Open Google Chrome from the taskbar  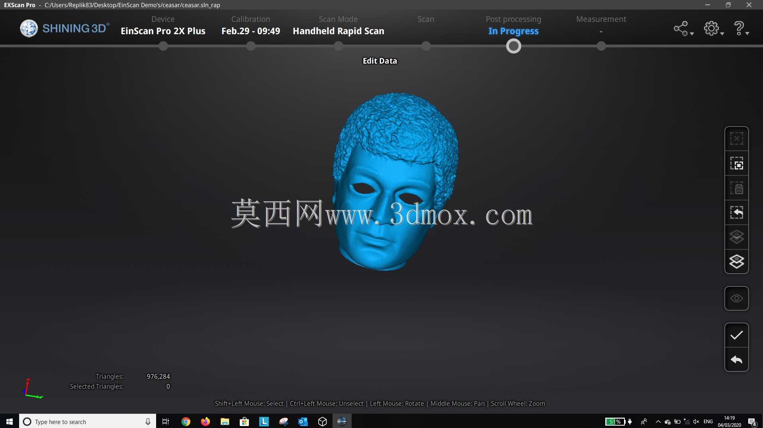(x=186, y=421)
